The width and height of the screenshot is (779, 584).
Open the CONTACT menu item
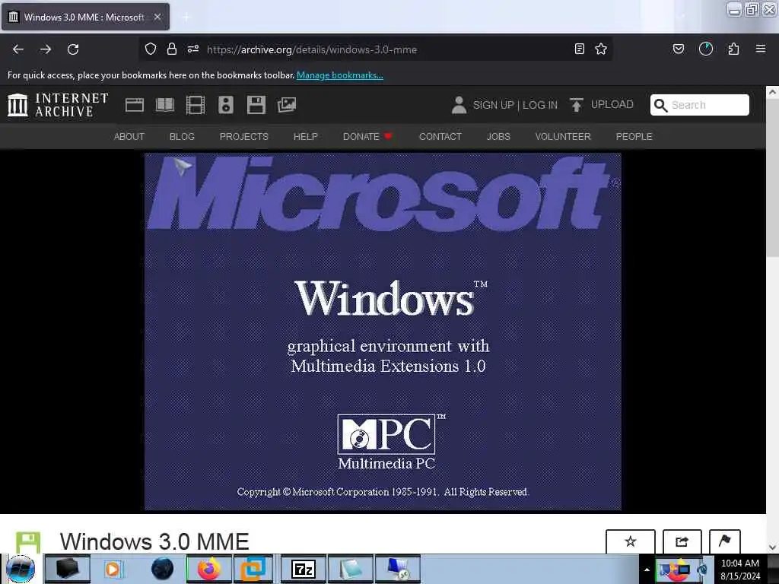(x=440, y=137)
